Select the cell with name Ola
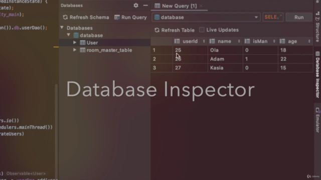The width and height of the screenshot is (321, 180). (x=225, y=50)
